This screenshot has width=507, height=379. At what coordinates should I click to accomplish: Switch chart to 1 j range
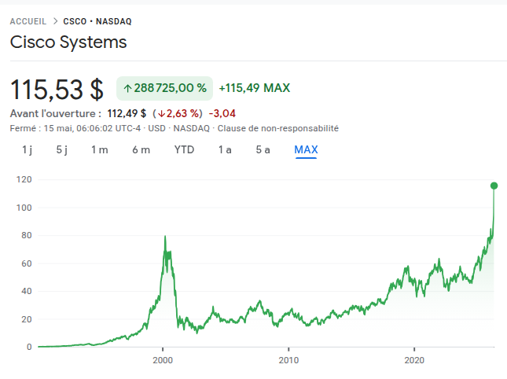[x=28, y=150]
